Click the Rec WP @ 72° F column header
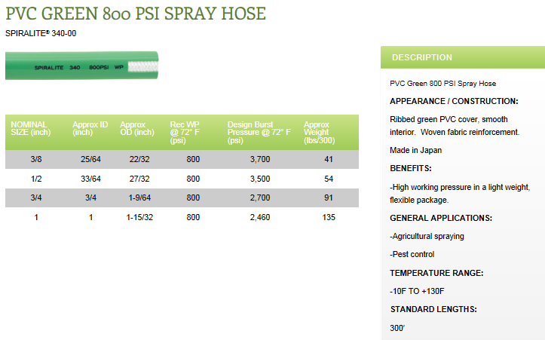 pyautogui.click(x=185, y=133)
